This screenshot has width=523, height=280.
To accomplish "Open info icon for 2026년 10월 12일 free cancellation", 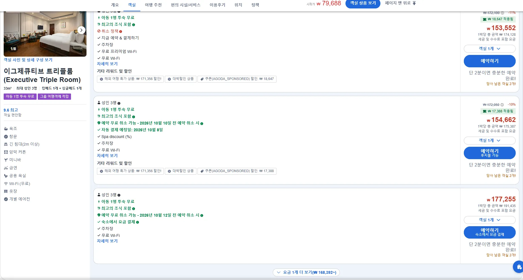I will click(x=202, y=215).
